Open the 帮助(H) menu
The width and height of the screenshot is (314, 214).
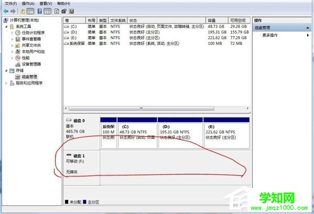point(63,4)
